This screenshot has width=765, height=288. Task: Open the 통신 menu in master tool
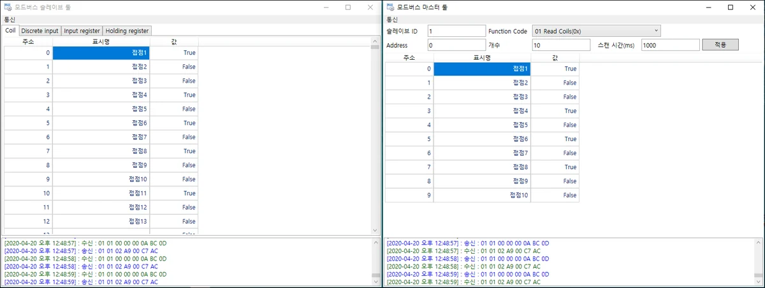(393, 20)
